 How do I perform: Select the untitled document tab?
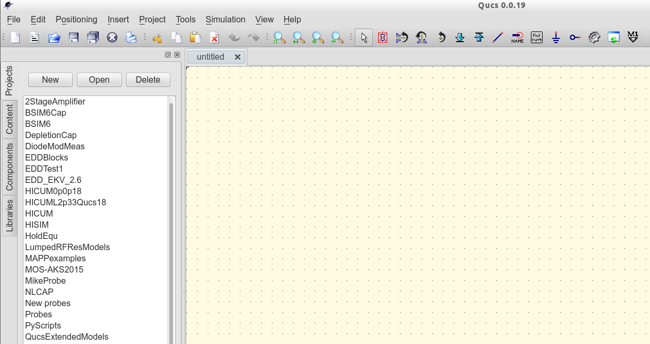click(210, 57)
